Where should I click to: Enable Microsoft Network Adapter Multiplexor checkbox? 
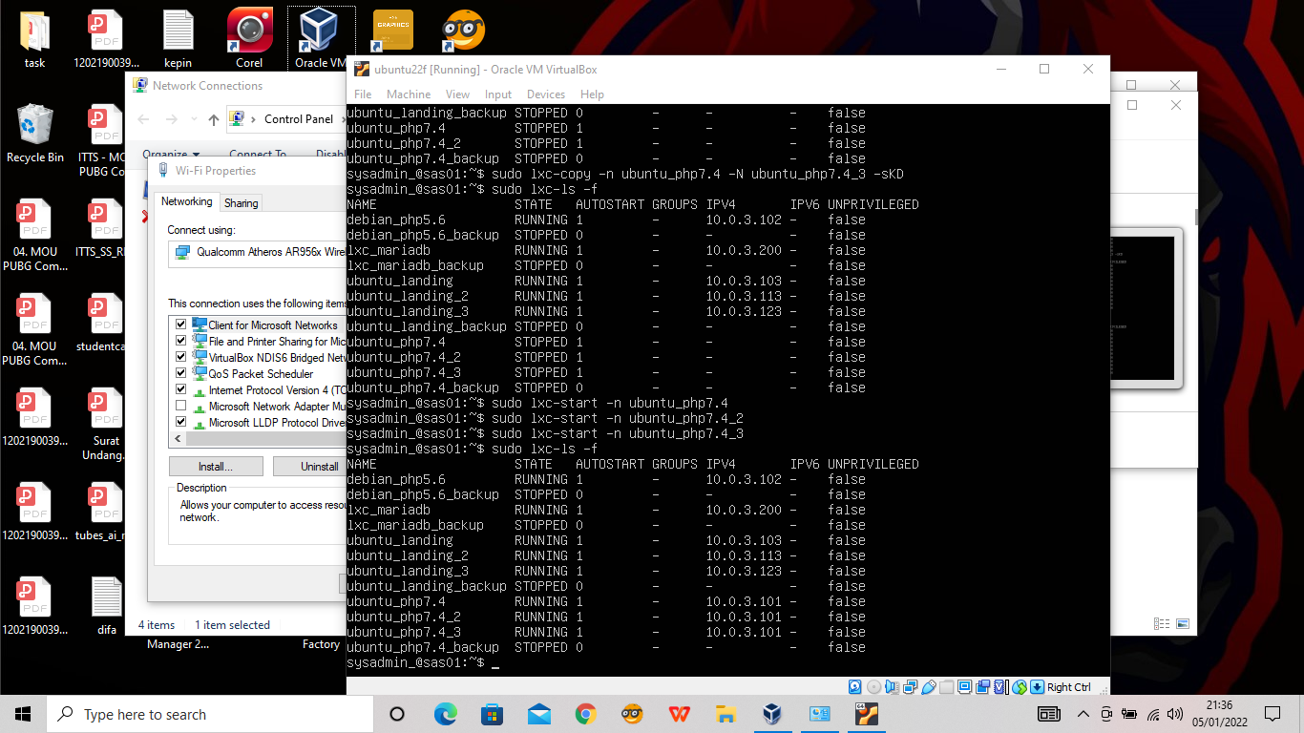tap(181, 406)
